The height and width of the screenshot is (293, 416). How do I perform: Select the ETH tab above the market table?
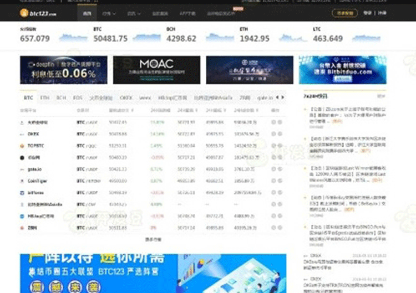coord(45,97)
